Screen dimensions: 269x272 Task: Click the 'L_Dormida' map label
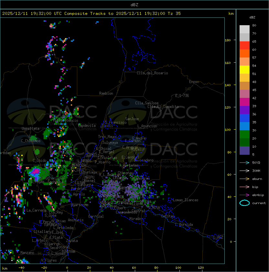[x=184, y=225]
